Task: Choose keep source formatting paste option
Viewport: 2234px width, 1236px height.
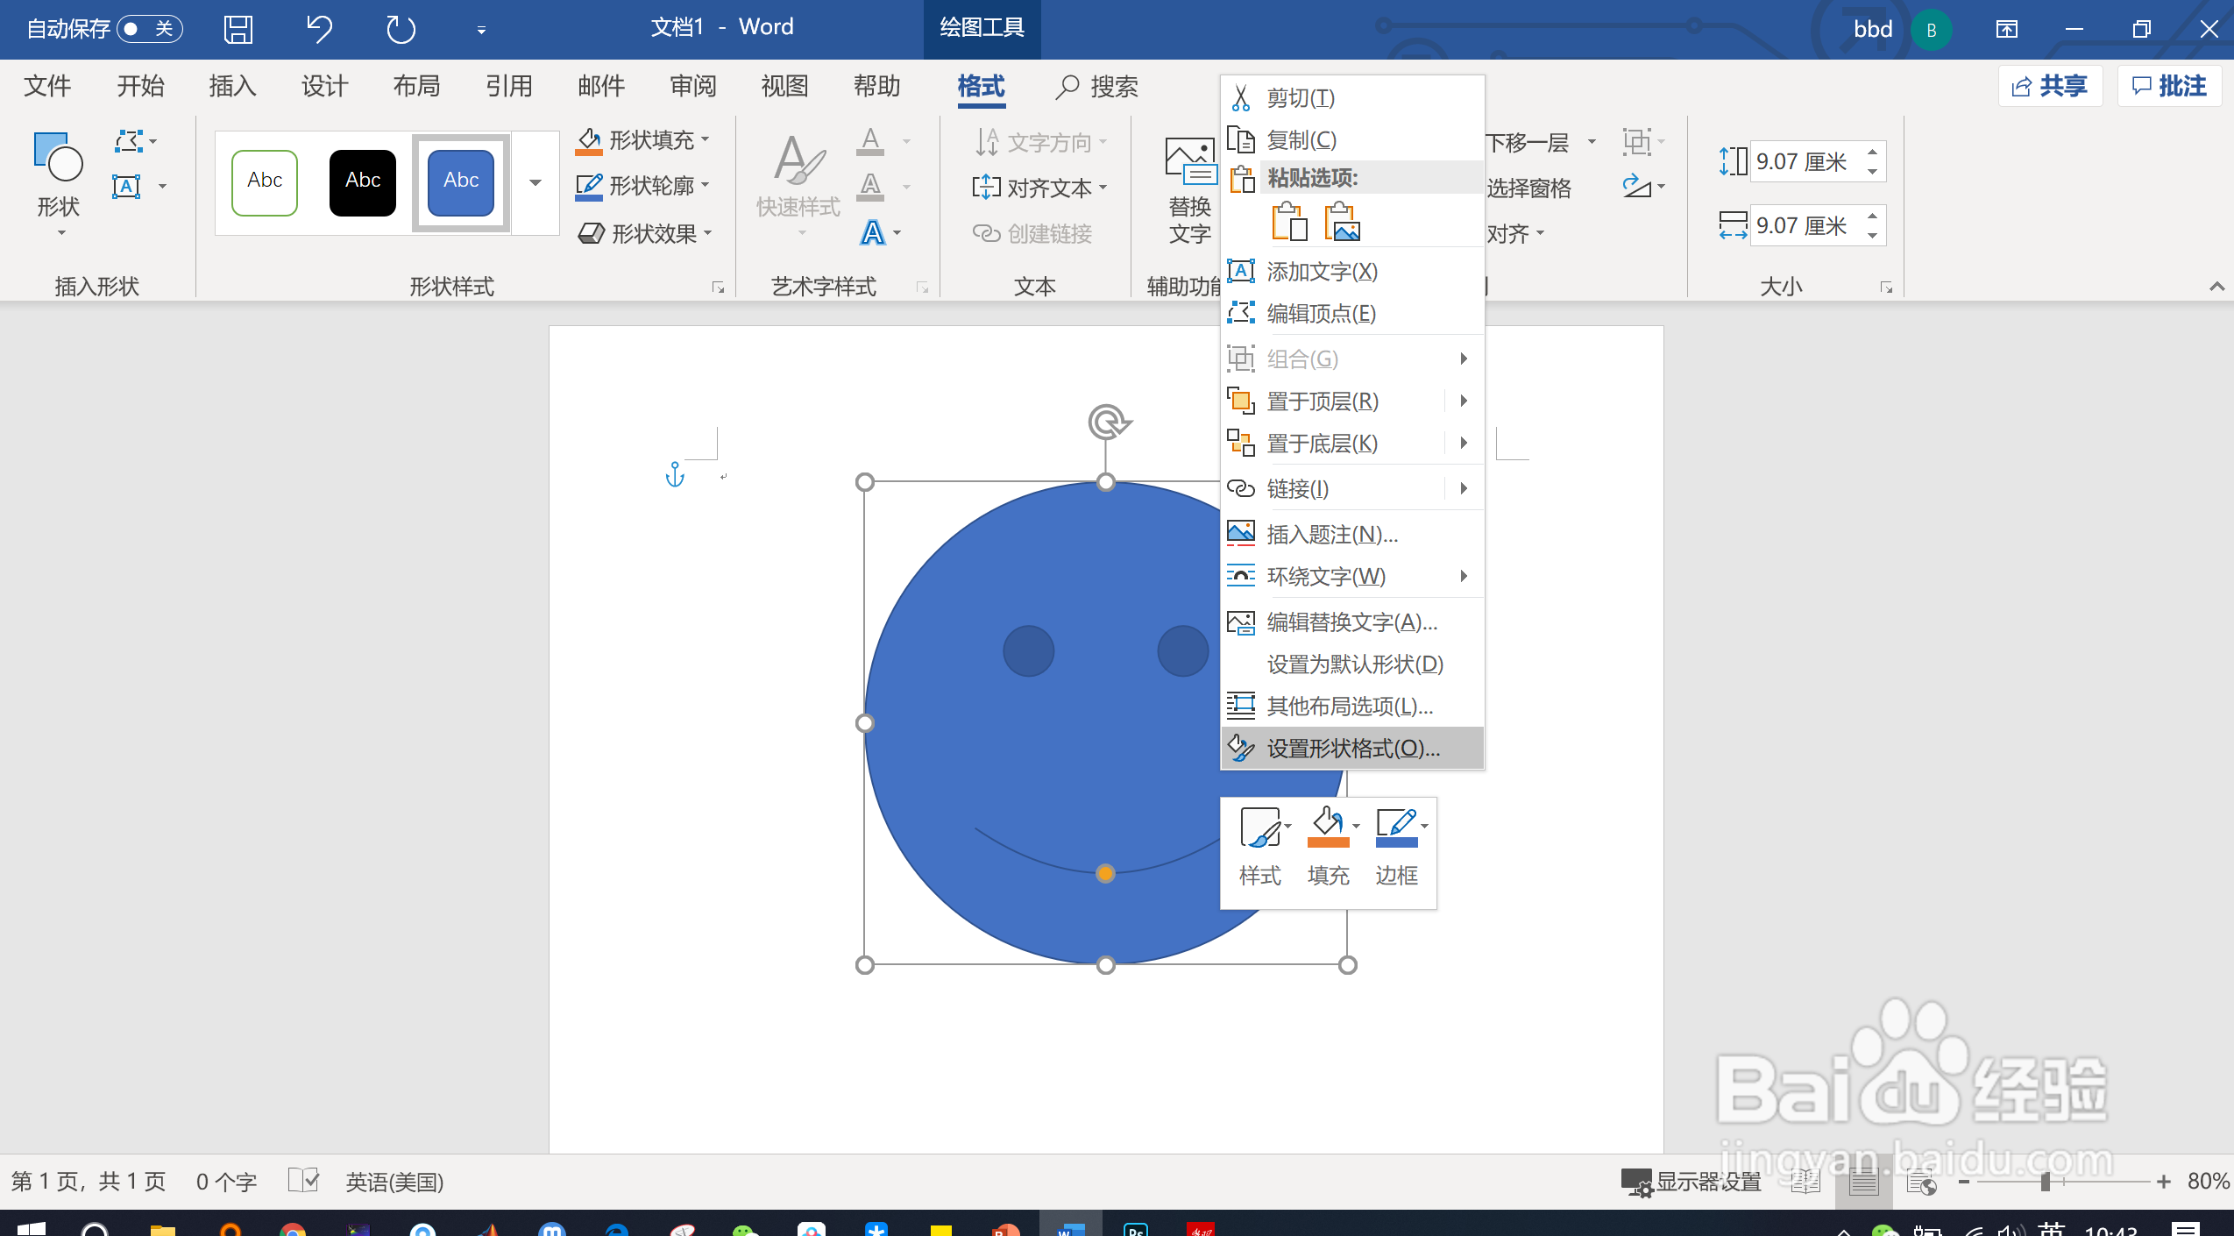Action: point(1289,222)
